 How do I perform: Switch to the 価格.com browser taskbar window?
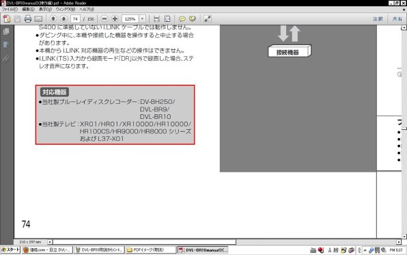47,250
